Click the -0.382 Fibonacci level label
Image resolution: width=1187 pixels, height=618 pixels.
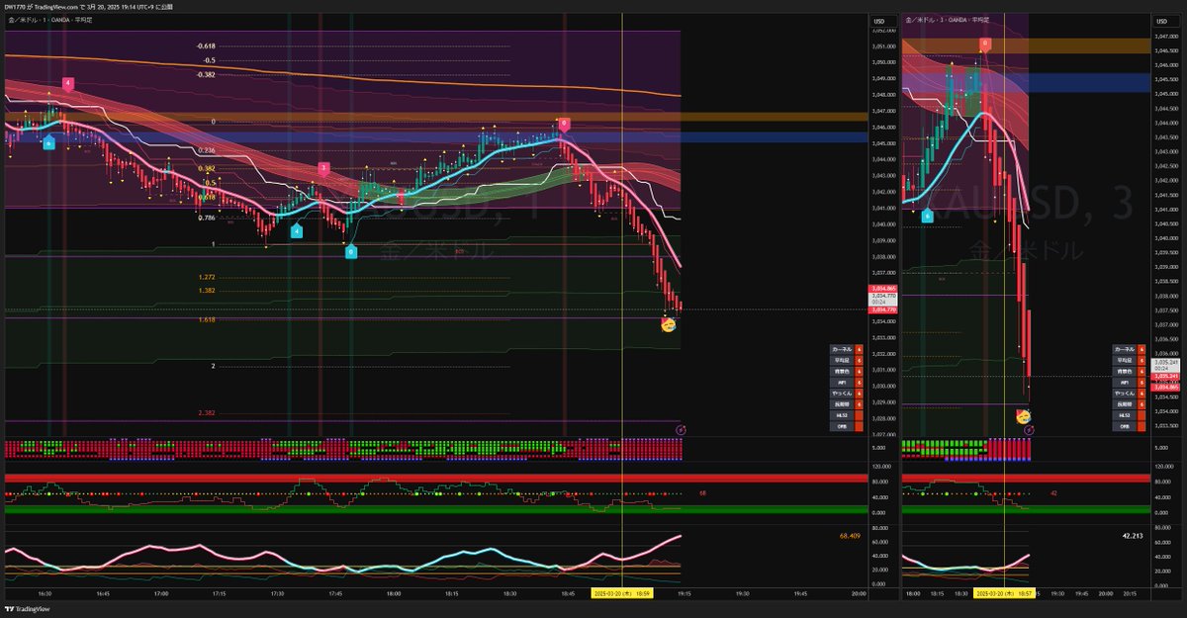pos(206,74)
